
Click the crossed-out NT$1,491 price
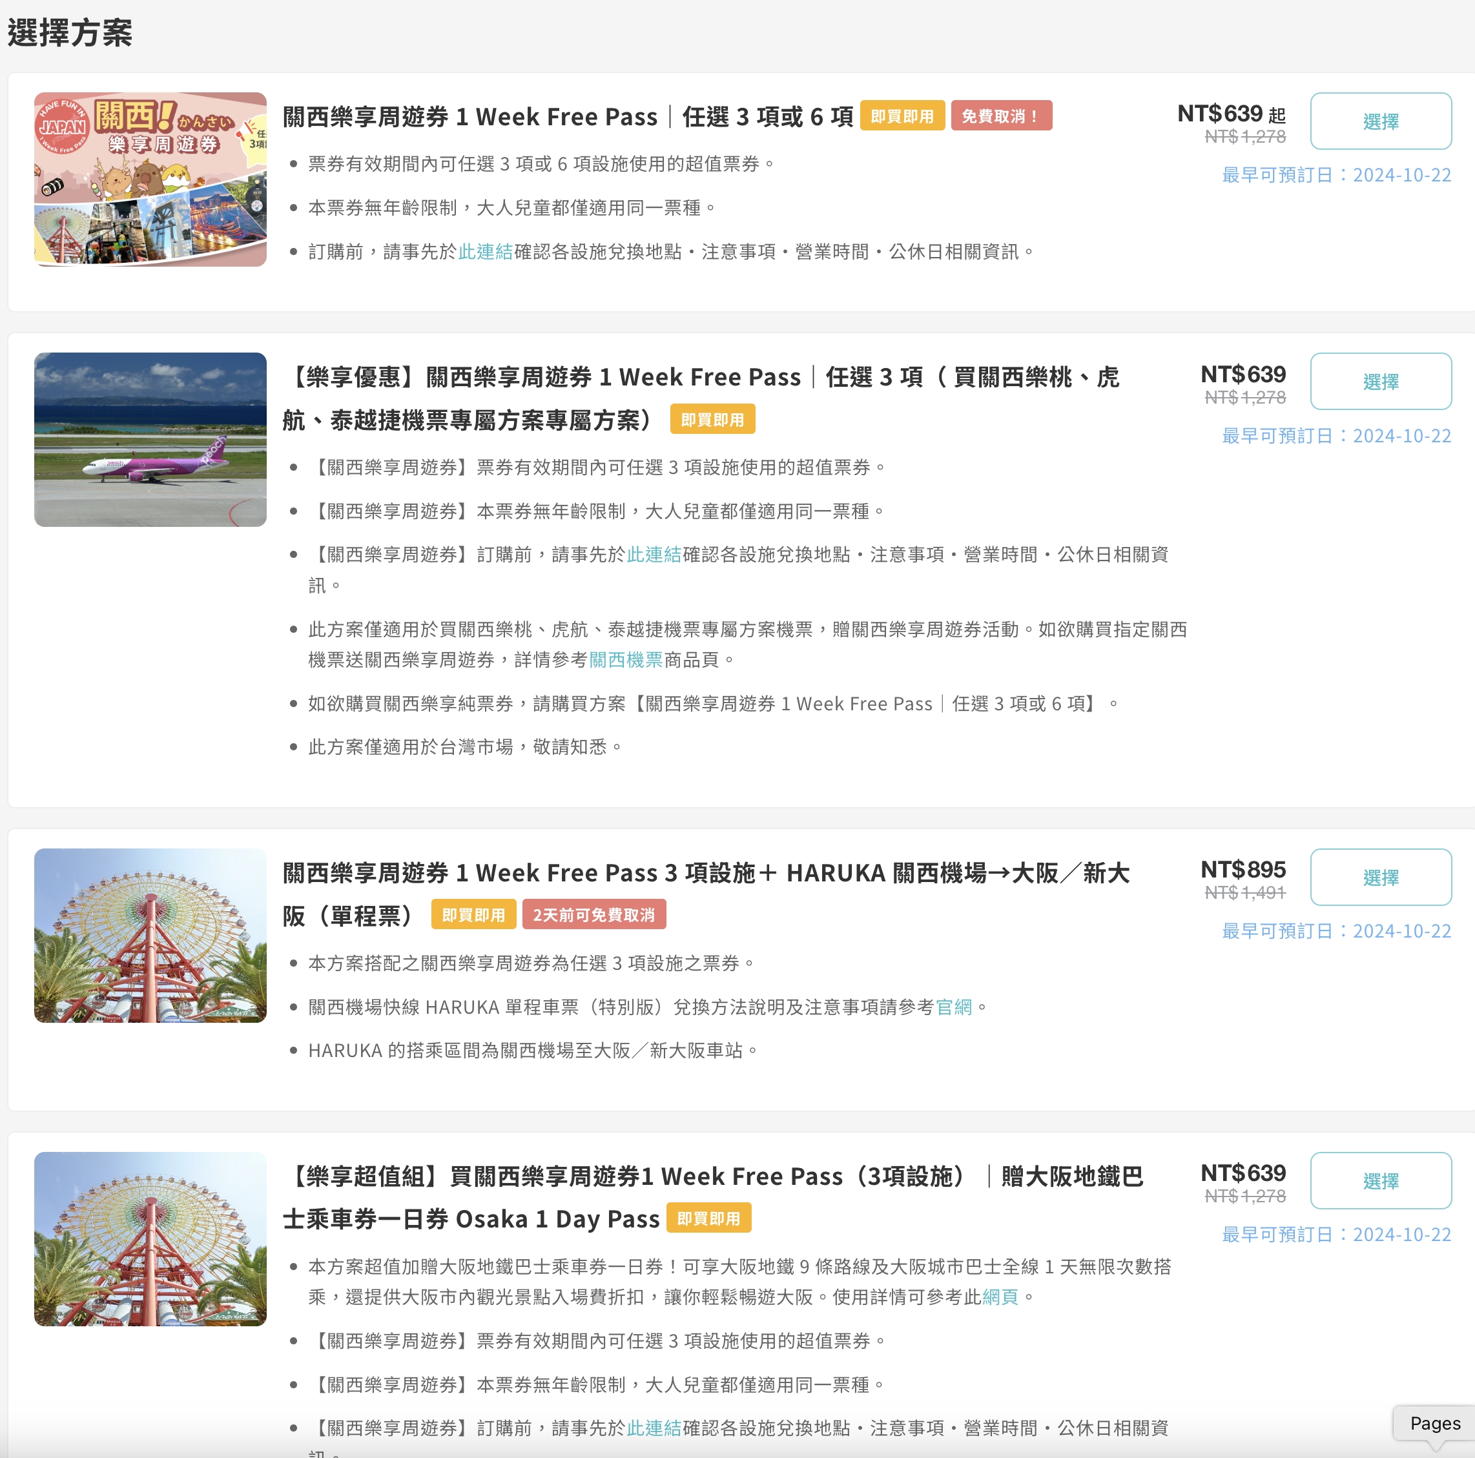coord(1245,893)
